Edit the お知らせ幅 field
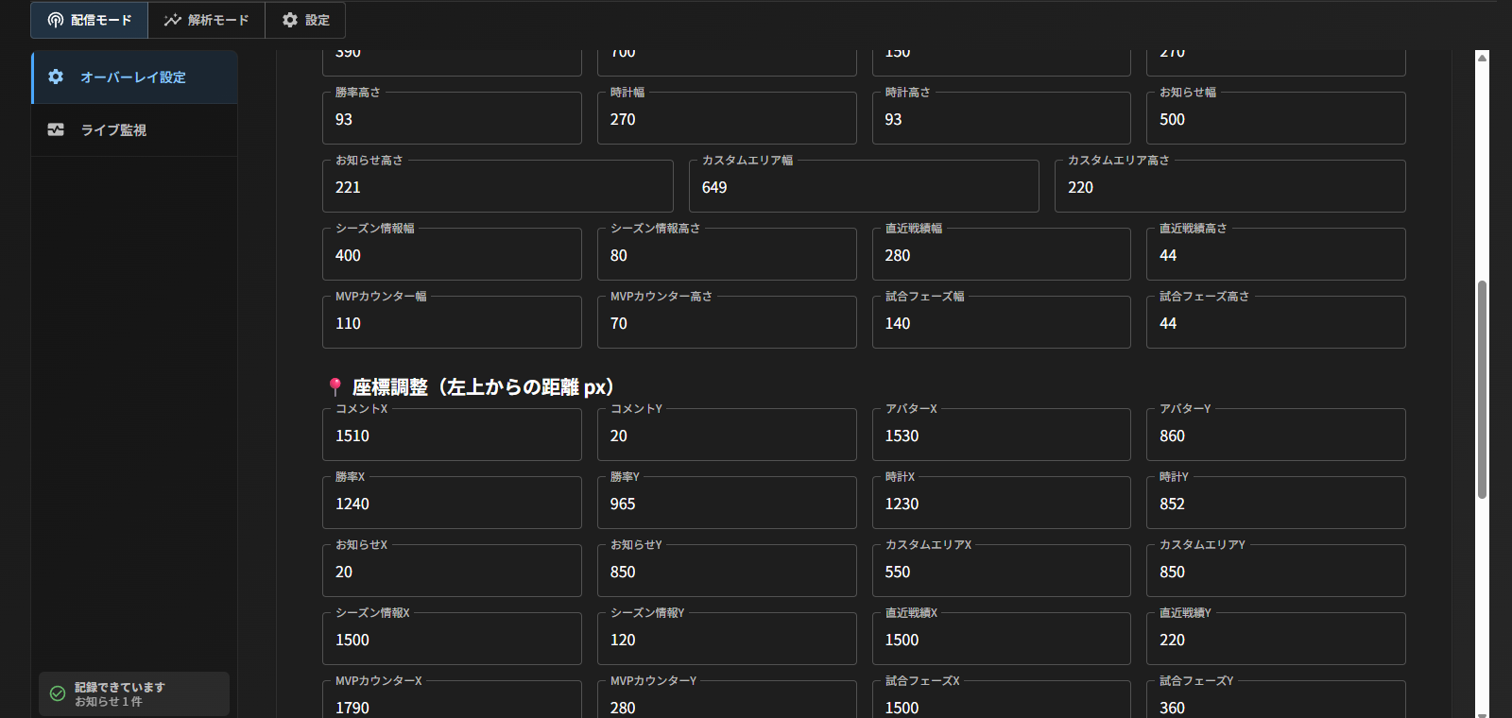Viewport: 1512px width, 718px height. pos(1276,118)
